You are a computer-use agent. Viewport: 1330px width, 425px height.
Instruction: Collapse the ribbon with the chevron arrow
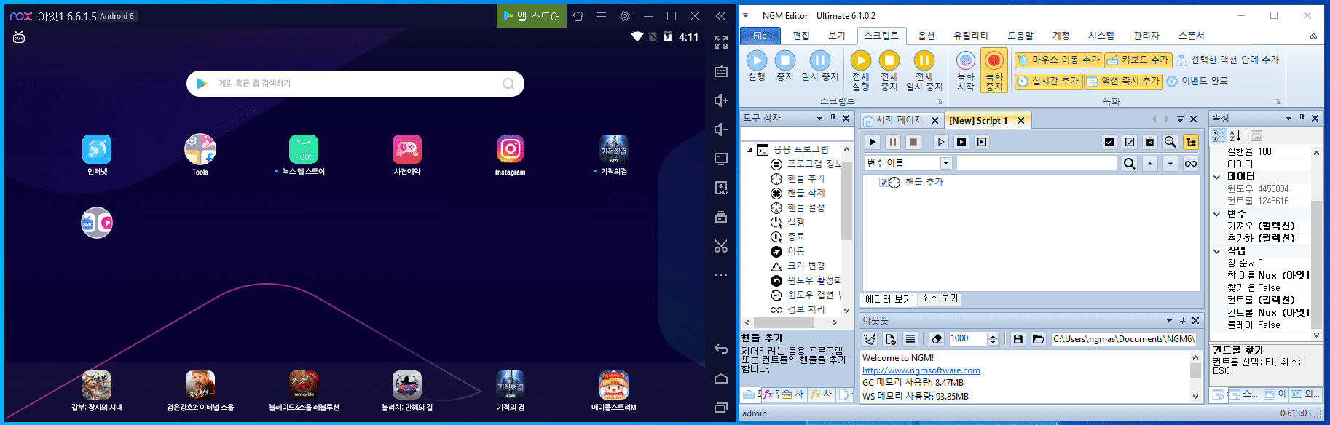pos(1313,36)
